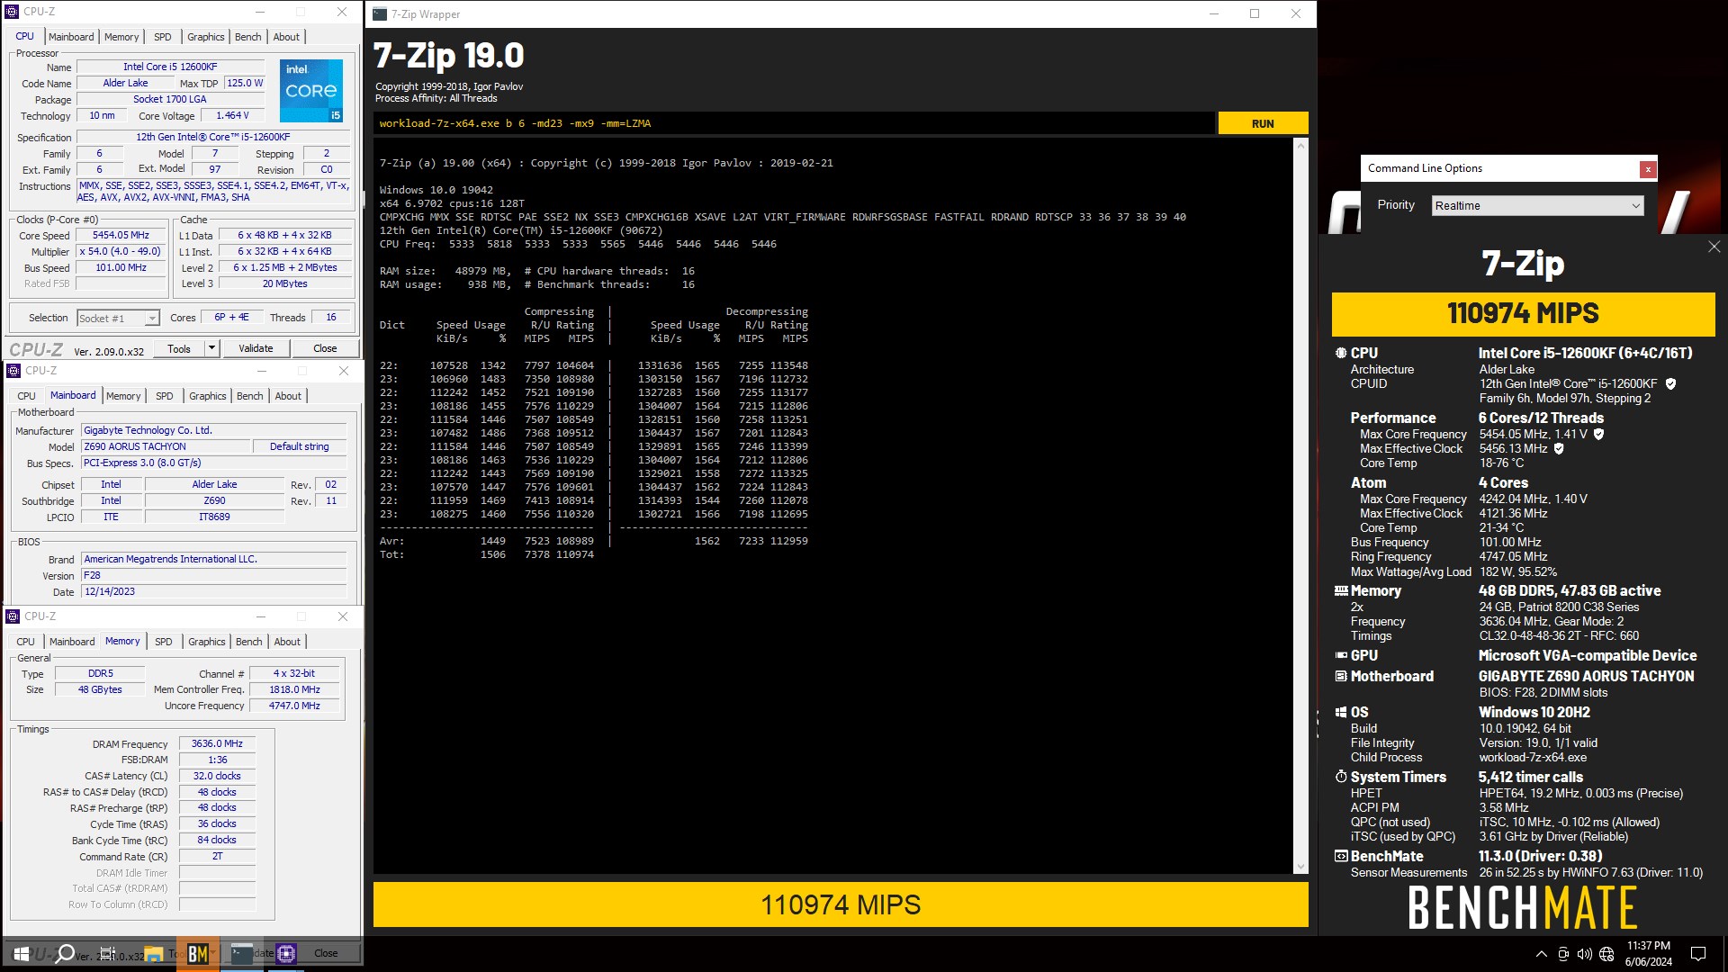Expand the Tools dropdown arrow in CPU-Z
1728x972 pixels.
click(x=211, y=348)
